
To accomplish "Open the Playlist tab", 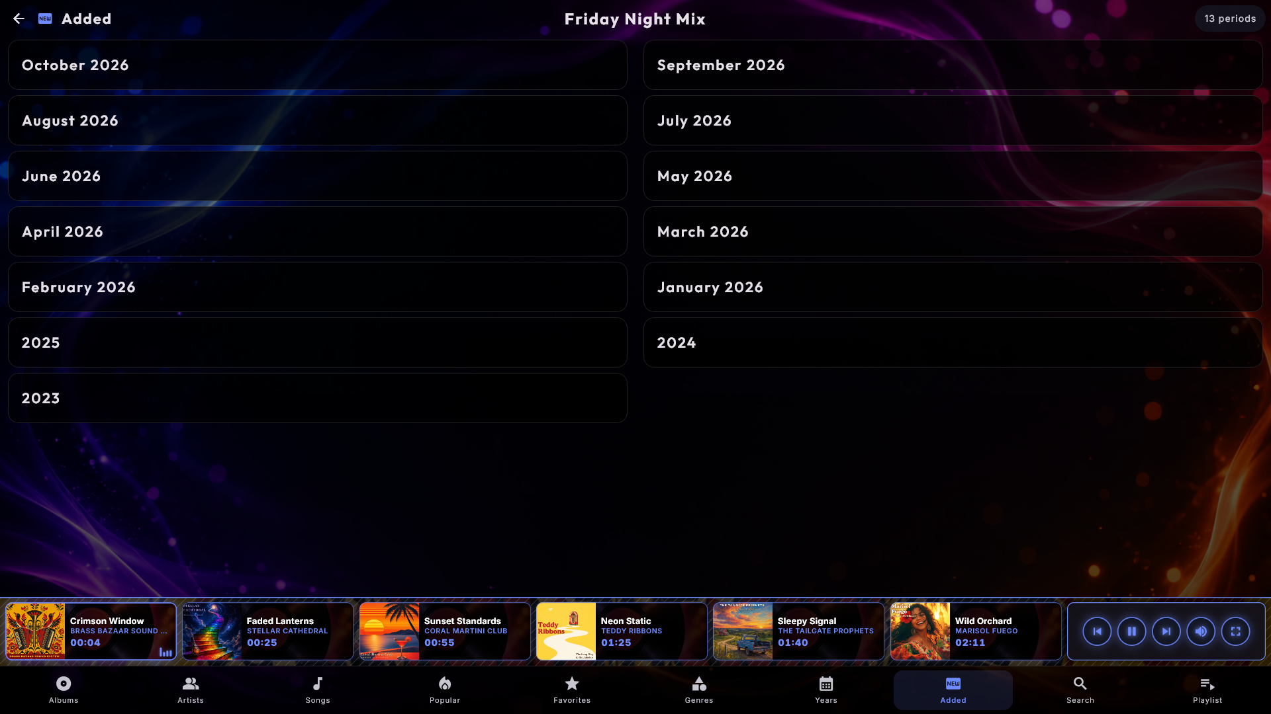I will click(x=1207, y=690).
